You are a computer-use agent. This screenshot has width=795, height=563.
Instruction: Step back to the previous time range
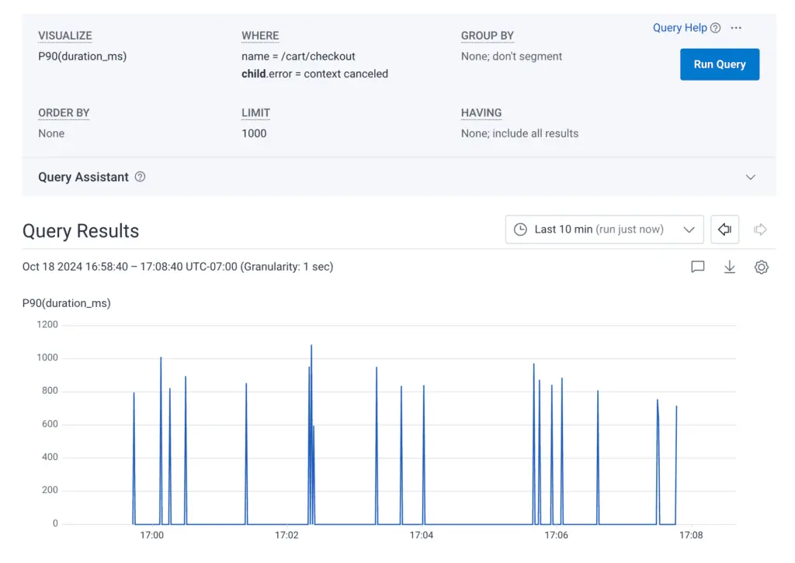724,230
